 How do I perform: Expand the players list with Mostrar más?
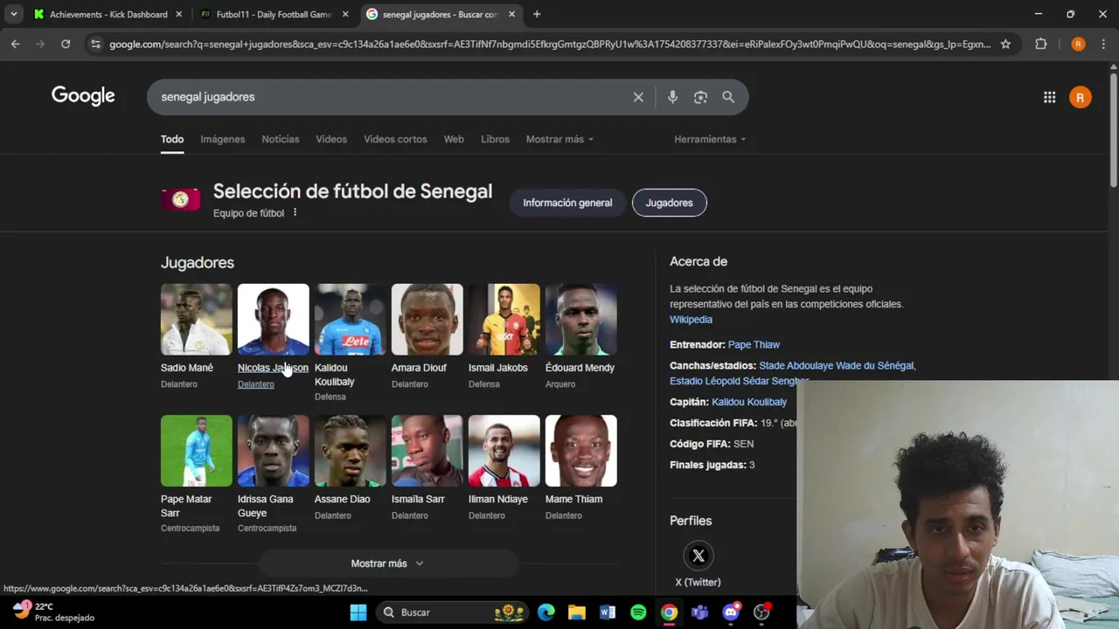click(x=387, y=563)
